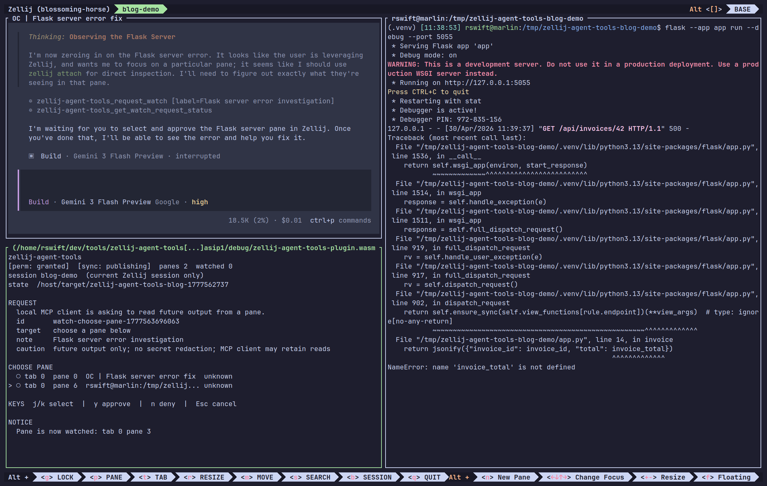767x486 pixels.
Task: Click 'ctrl+p commands' hint
Action: [x=341, y=220]
